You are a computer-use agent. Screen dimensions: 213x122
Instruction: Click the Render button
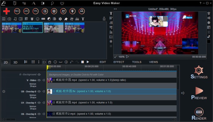[x=199, y=114]
